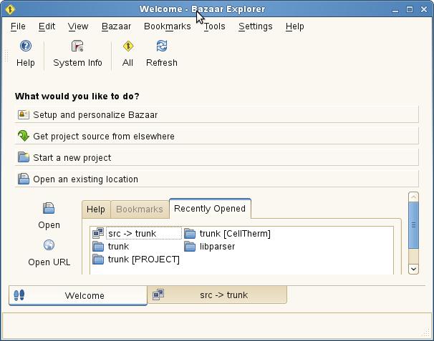Open the Bazaar menu
Screen dimensions: 434x341
(x=116, y=26)
